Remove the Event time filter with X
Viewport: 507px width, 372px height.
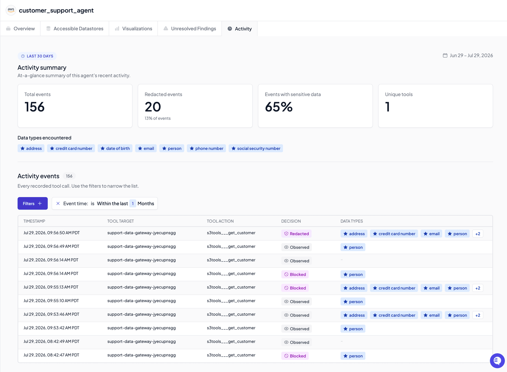tap(58, 203)
